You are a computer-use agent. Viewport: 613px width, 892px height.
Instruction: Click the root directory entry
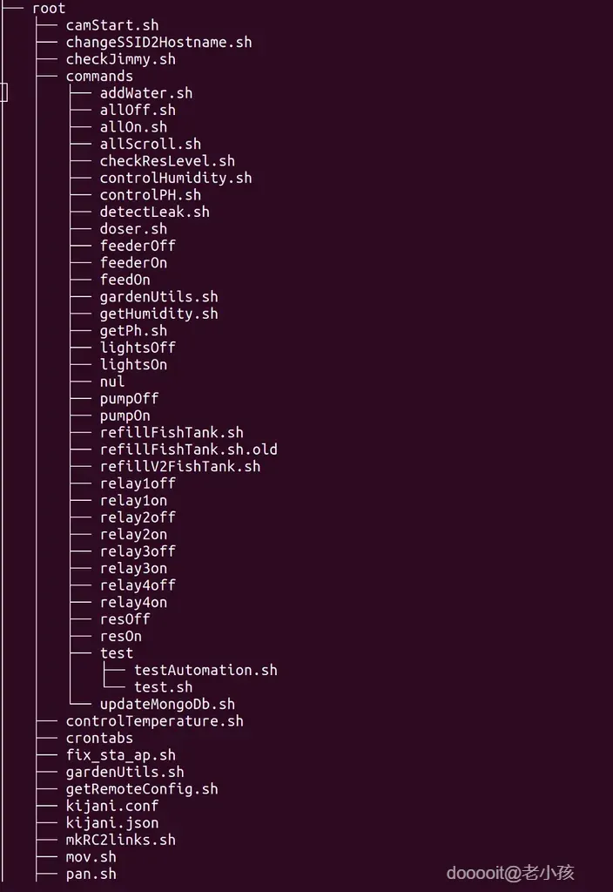click(x=49, y=9)
